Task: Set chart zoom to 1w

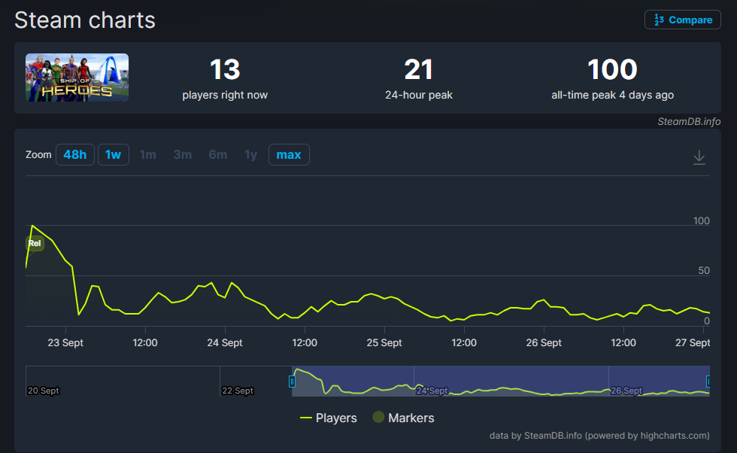Action: coord(114,155)
